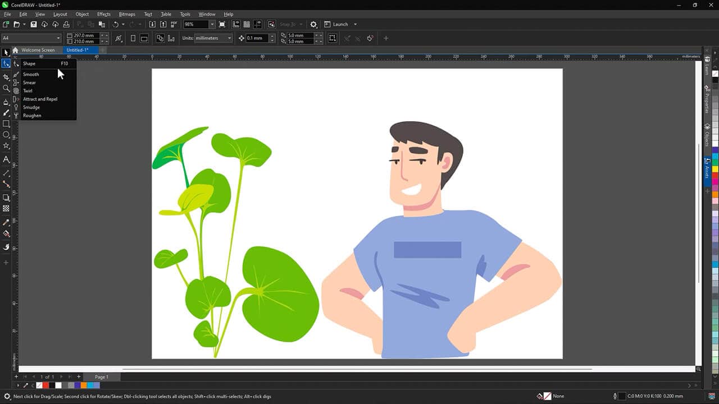The height and width of the screenshot is (404, 719).
Task: Open the Effects menu
Action: (104, 14)
